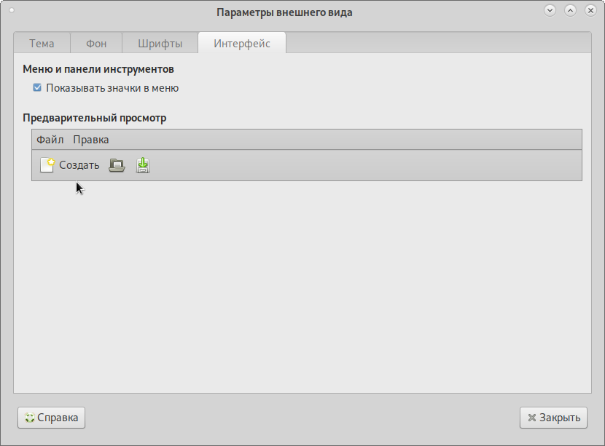Screen dimensions: 605x446
Task: Open the Файл menu in the preview
Action: [x=50, y=140]
